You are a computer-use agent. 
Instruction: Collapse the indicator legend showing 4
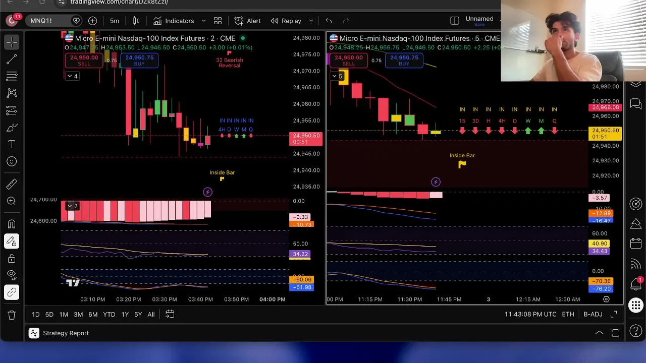tap(73, 76)
